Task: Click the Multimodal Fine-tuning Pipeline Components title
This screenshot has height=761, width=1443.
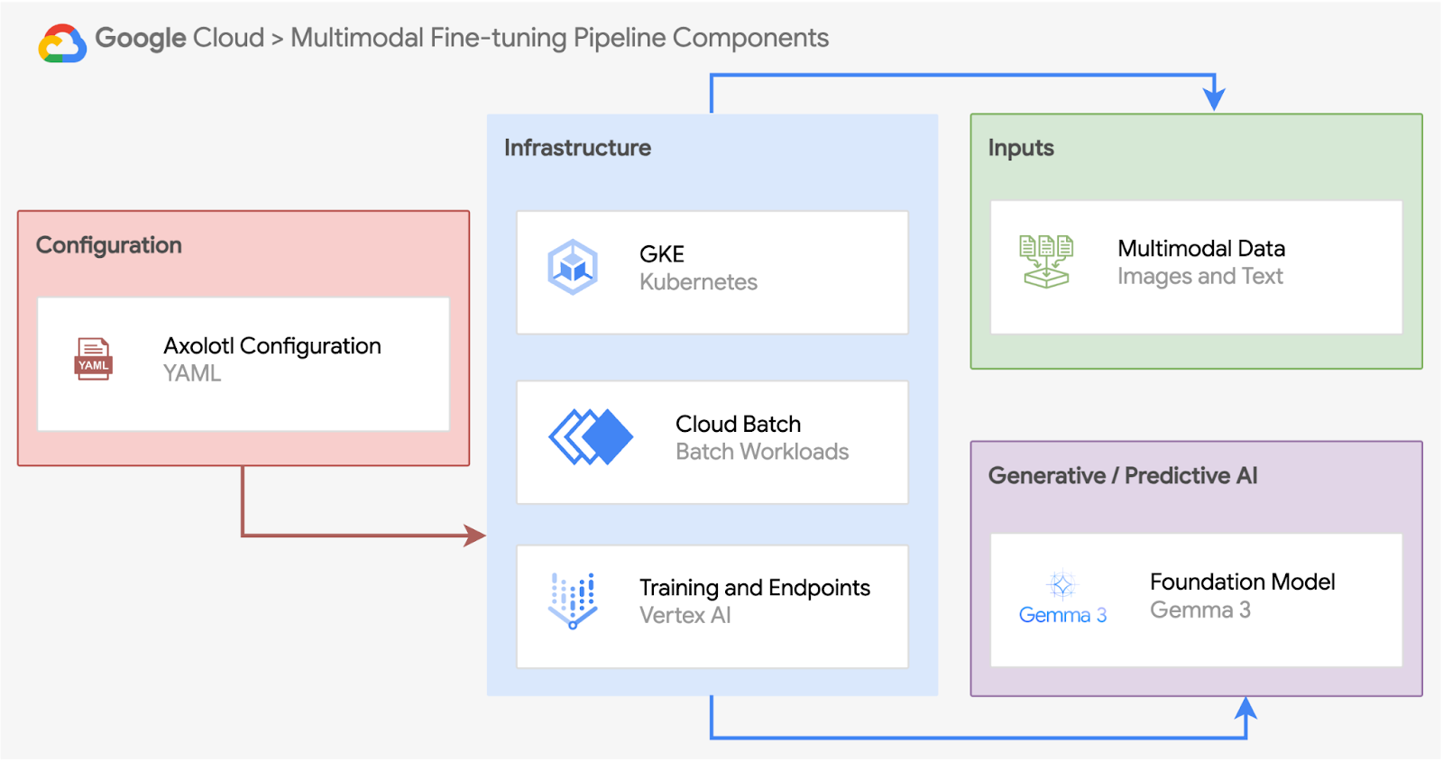Action: [x=559, y=38]
